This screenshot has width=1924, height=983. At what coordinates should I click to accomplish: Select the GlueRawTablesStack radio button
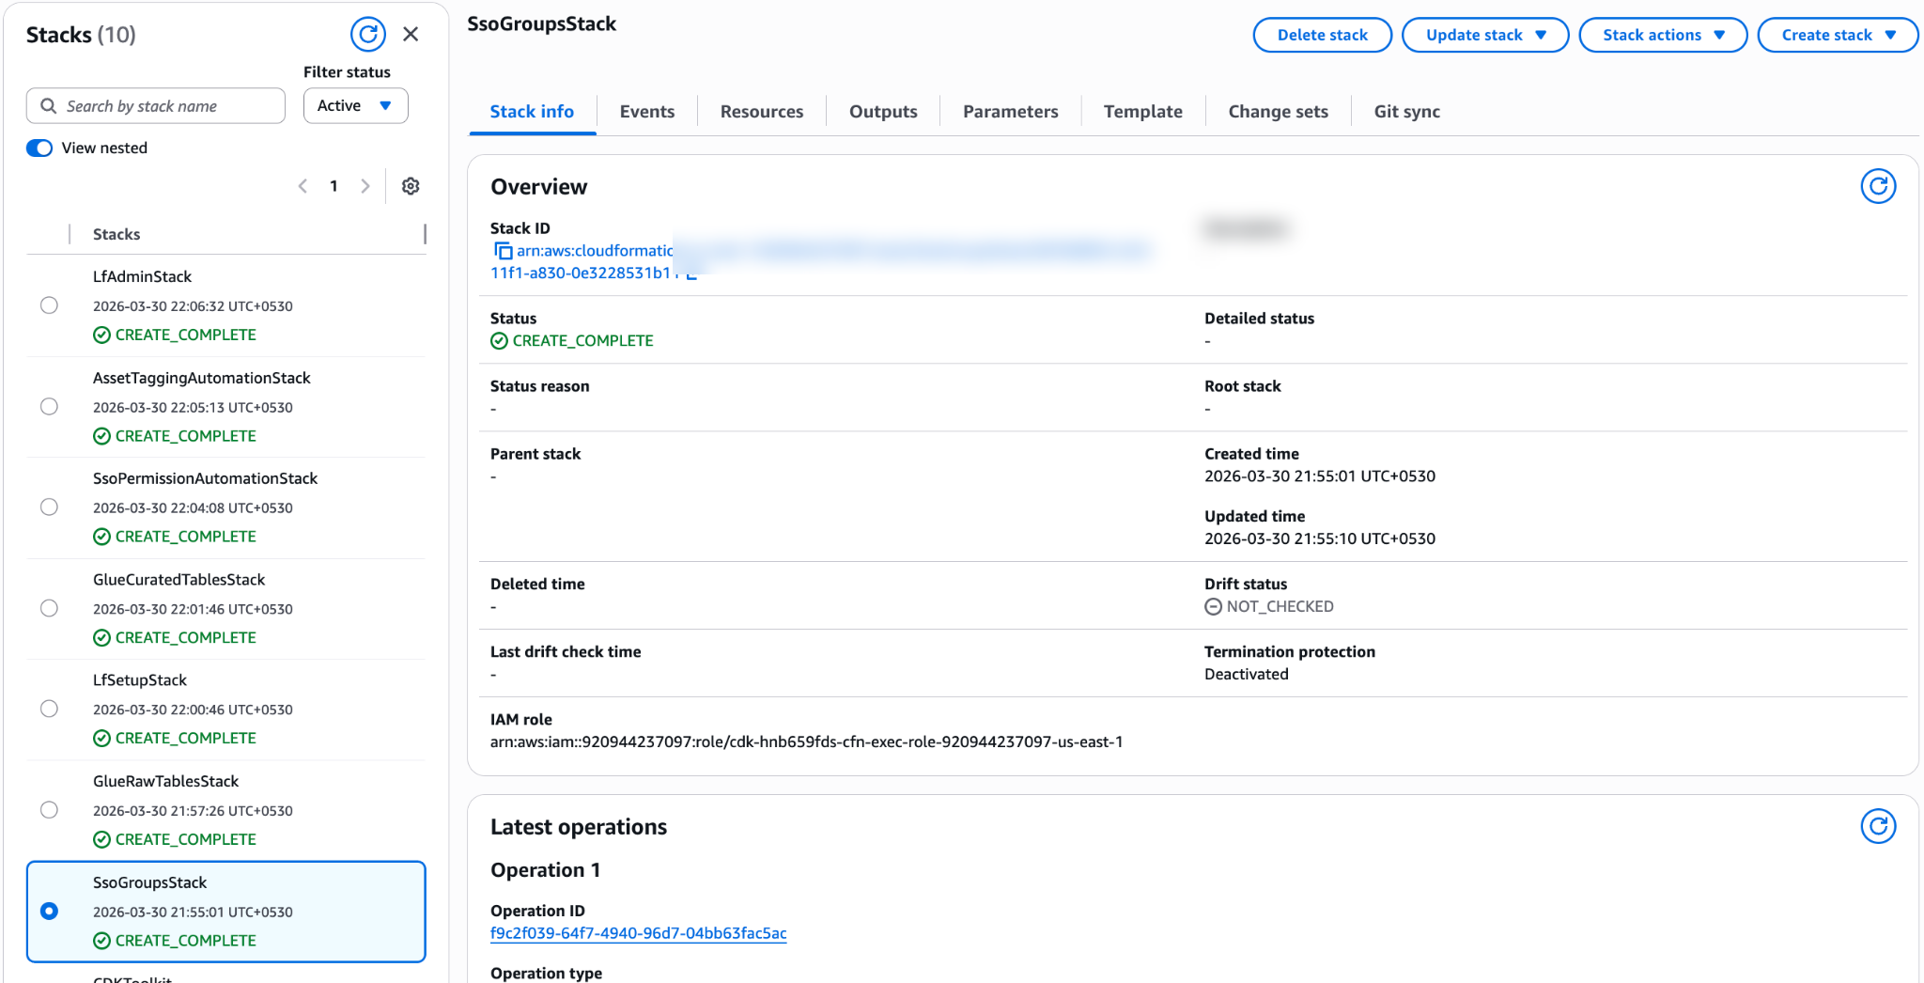coord(50,810)
